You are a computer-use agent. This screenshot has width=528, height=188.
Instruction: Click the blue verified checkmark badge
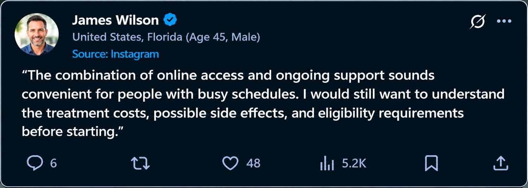click(x=170, y=20)
